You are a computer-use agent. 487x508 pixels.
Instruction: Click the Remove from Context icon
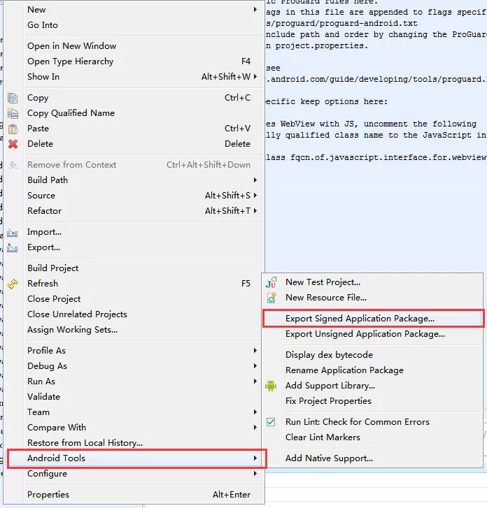13,165
